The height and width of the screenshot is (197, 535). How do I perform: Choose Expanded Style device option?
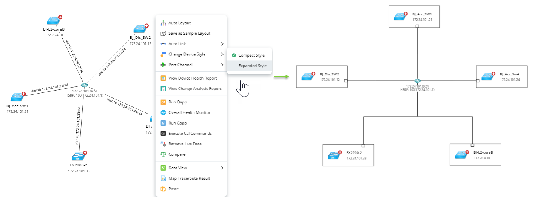tap(252, 66)
